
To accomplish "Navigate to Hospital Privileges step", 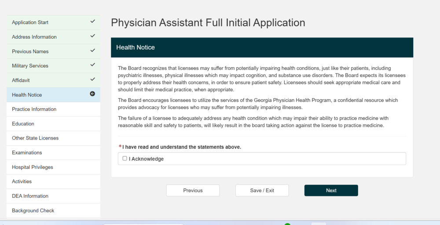I will tap(53, 167).
